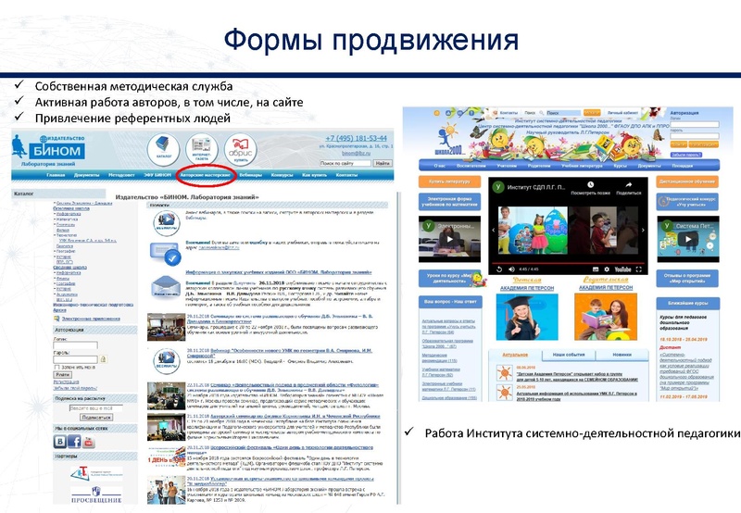Open Авторские мастерские menu item
Screen dimensions: 741x513
(x=206, y=174)
